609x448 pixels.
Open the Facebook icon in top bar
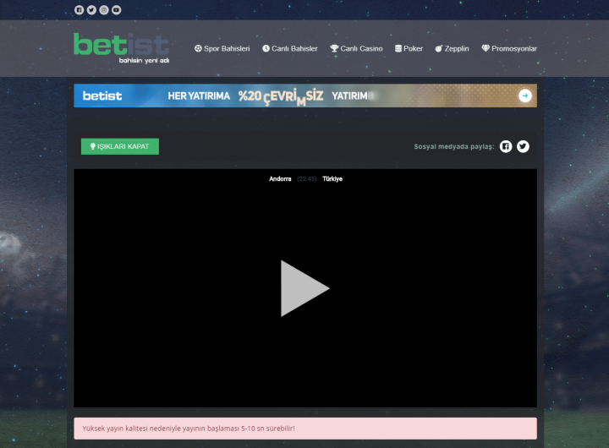[x=80, y=10]
